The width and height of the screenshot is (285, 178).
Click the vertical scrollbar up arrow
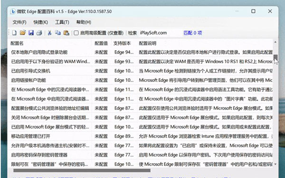tap(275, 42)
